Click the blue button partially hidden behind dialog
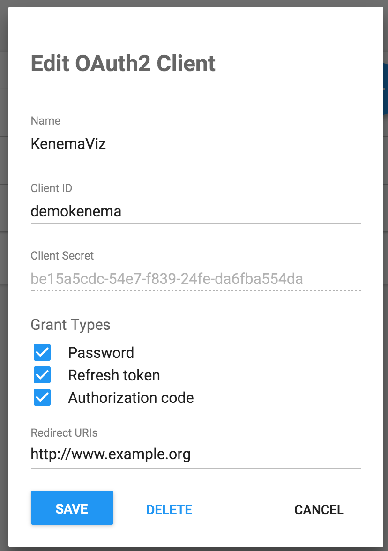388x551 pixels. click(x=386, y=89)
